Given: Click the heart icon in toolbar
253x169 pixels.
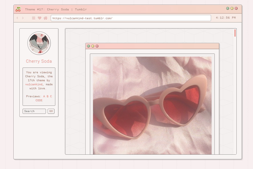Looking at the screenshot, I should pos(39,18).
